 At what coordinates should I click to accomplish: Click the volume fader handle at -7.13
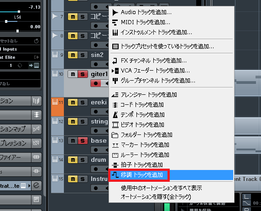click(x=19, y=12)
